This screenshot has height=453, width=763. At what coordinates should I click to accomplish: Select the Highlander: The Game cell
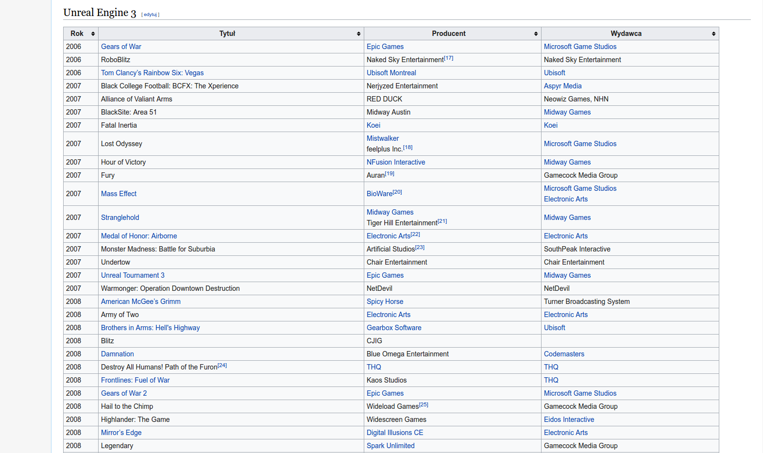231,419
